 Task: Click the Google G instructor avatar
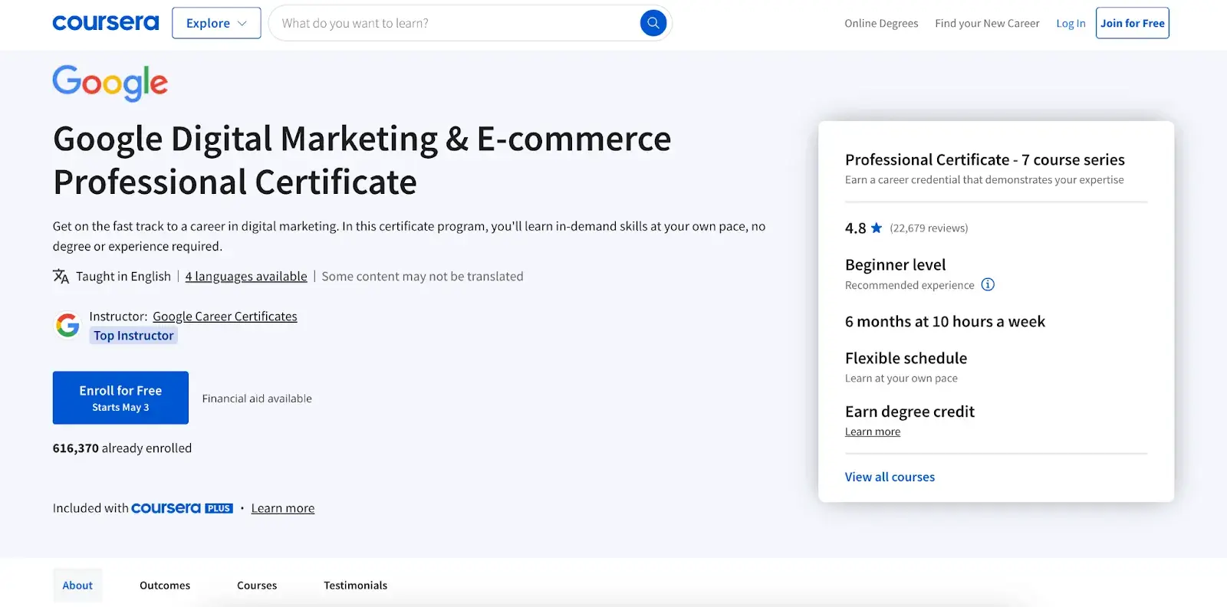tap(67, 326)
